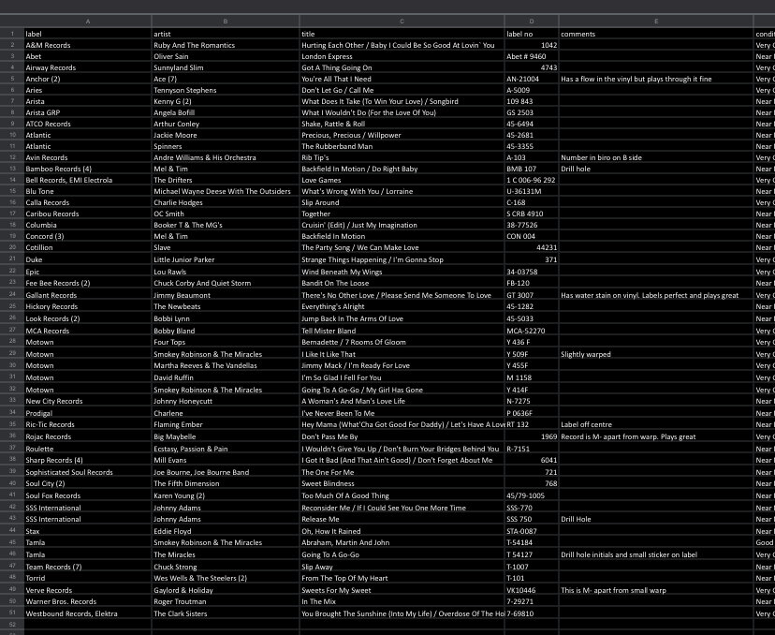Click 'Number in biro on B side' comment
This screenshot has height=635, width=775.
(x=656, y=157)
